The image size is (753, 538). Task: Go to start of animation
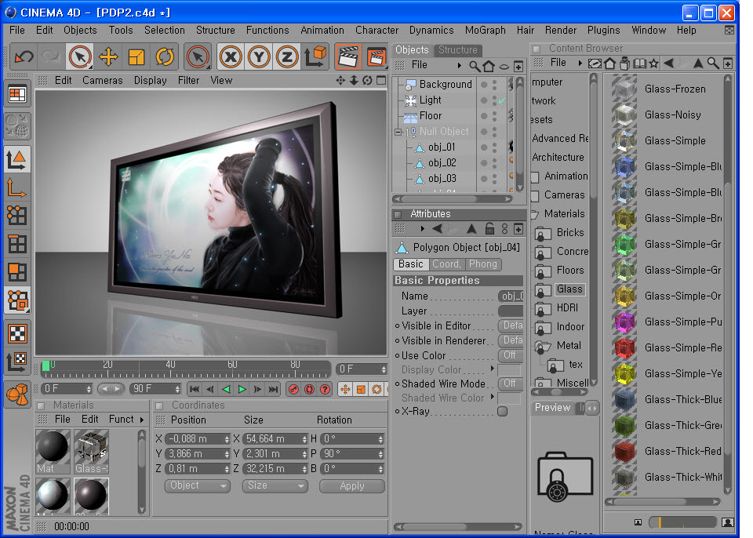pyautogui.click(x=195, y=390)
